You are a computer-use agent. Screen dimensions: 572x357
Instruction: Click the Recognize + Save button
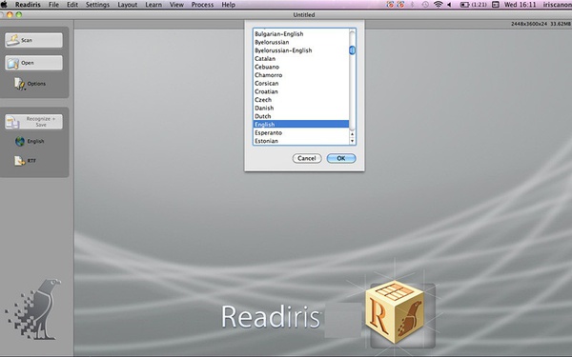pyautogui.click(x=33, y=122)
